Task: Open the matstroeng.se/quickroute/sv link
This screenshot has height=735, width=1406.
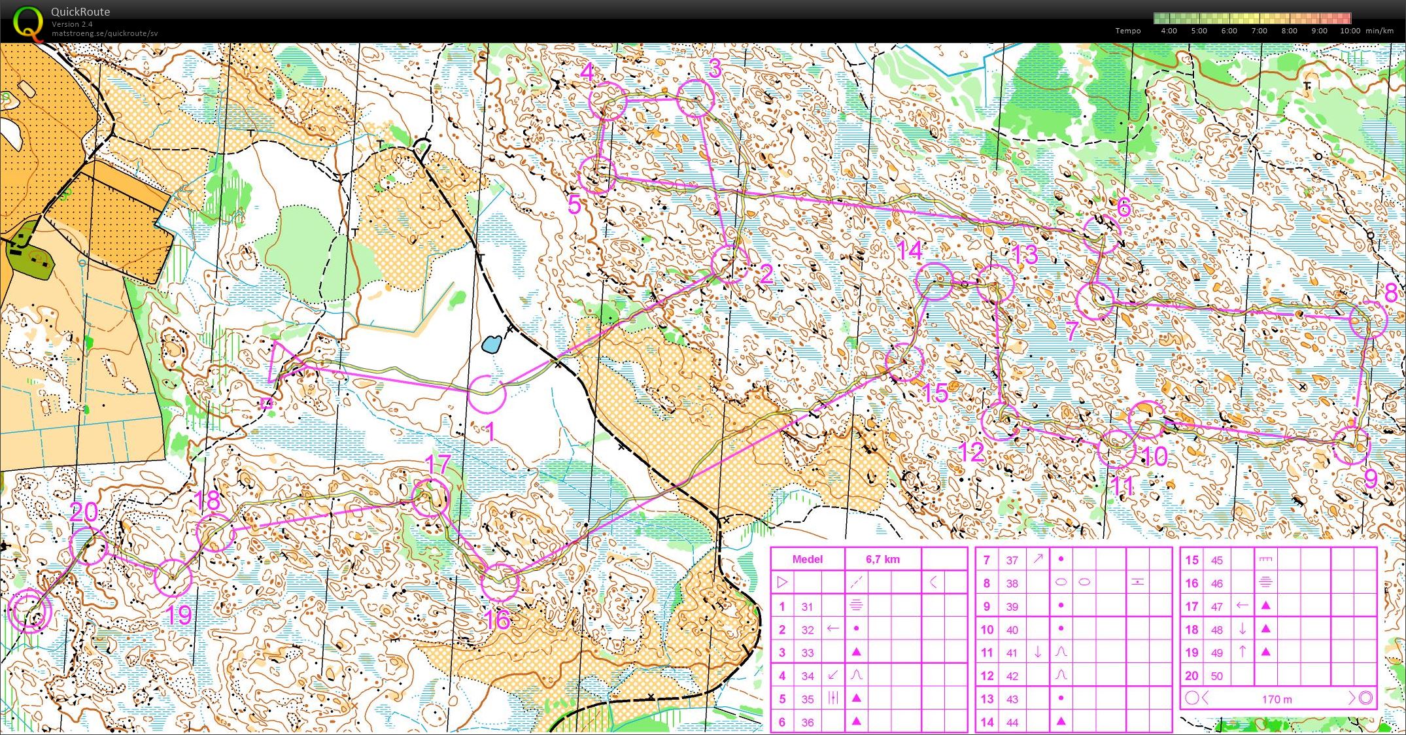Action: coord(105,33)
